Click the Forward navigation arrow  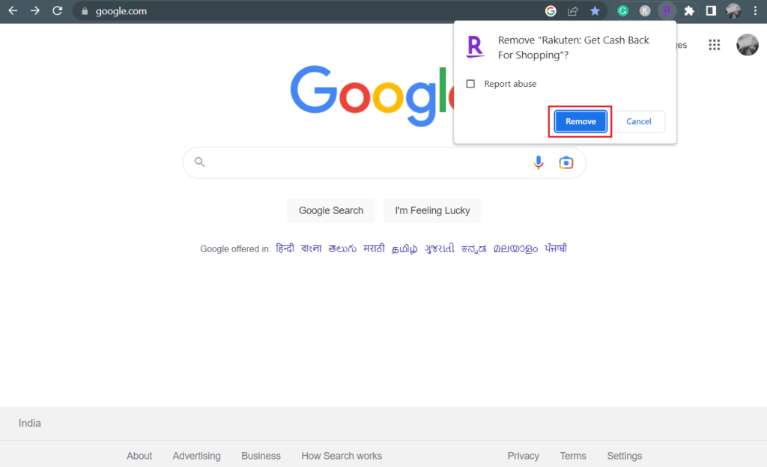35,11
